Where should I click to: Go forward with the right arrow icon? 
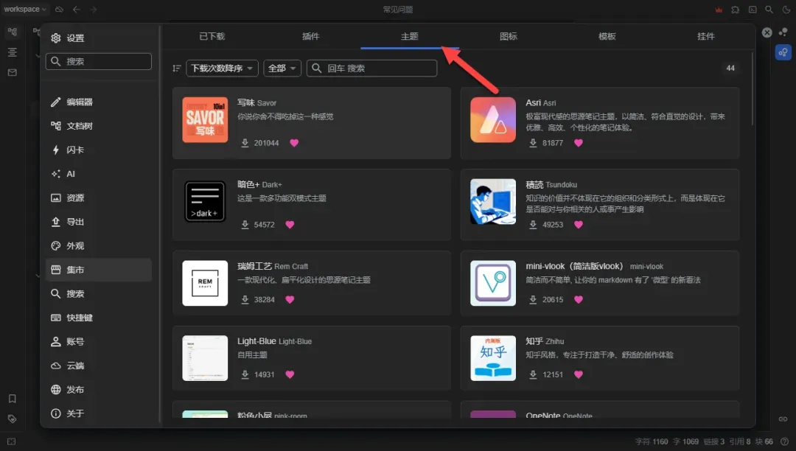(x=94, y=9)
